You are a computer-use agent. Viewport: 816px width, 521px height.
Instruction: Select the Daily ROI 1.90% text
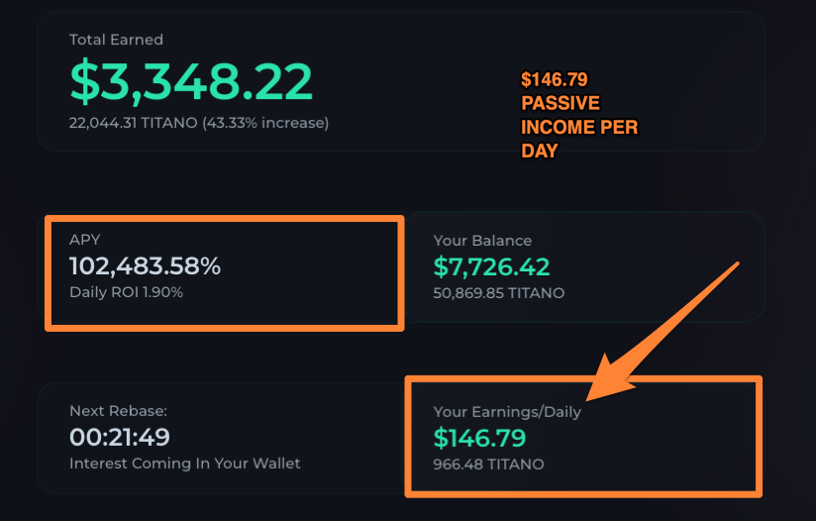click(x=126, y=292)
